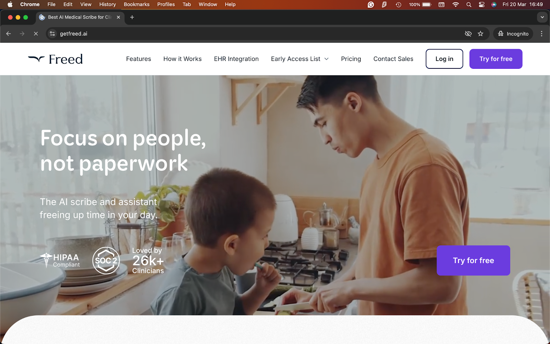Open the Apple menu

(x=10, y=4)
